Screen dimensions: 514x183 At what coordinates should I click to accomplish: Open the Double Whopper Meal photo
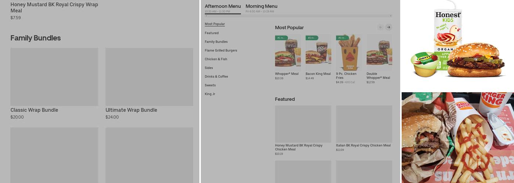[379, 52]
